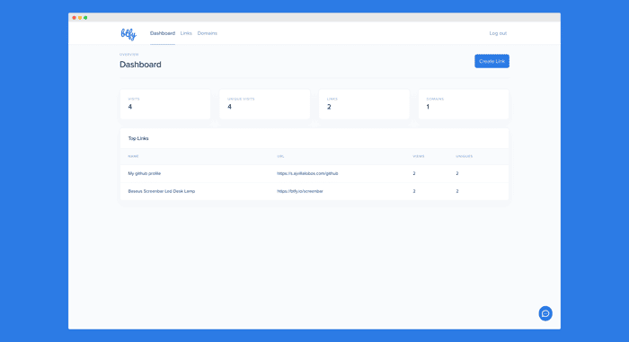Click the s.ajvillalobos.com/github URL

307,173
